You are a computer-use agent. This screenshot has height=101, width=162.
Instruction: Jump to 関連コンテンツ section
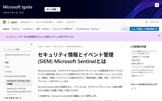click(138, 76)
